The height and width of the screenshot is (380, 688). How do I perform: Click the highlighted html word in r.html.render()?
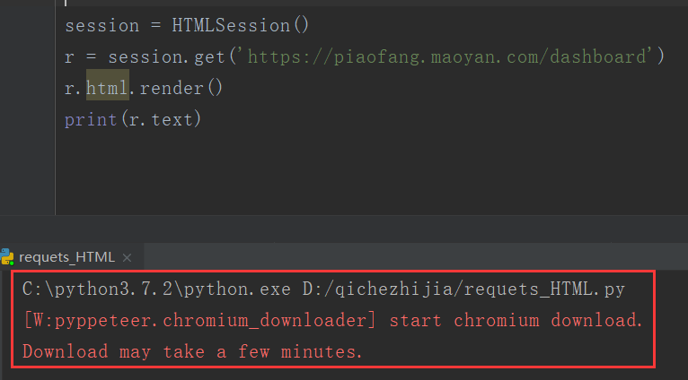[x=108, y=88]
